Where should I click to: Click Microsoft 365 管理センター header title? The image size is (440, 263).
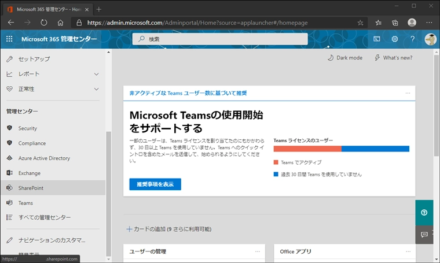[59, 39]
